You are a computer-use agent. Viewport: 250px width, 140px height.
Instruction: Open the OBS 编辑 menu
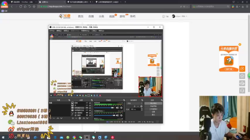tap(59, 30)
